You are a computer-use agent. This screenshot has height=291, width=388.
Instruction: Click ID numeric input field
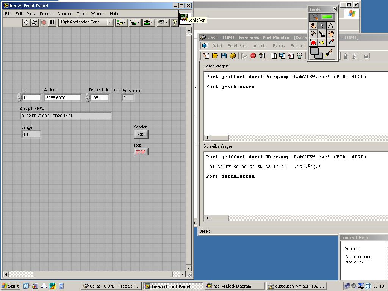pos(31,98)
